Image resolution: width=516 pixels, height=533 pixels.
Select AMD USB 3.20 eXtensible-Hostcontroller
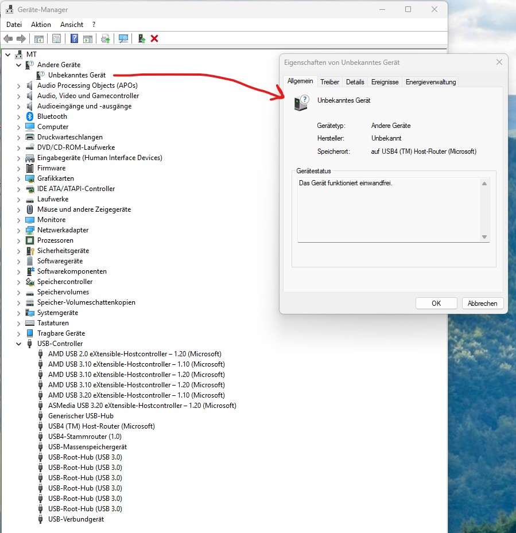[137, 395]
